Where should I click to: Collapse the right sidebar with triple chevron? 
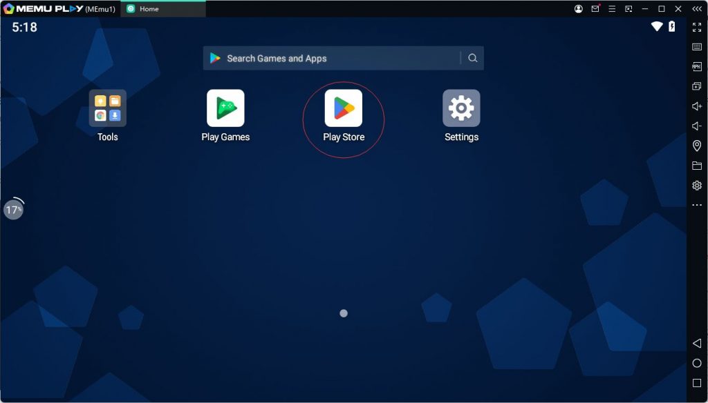tap(697, 9)
